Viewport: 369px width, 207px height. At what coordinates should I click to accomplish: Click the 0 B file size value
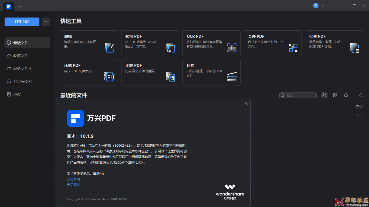(x=360, y=116)
